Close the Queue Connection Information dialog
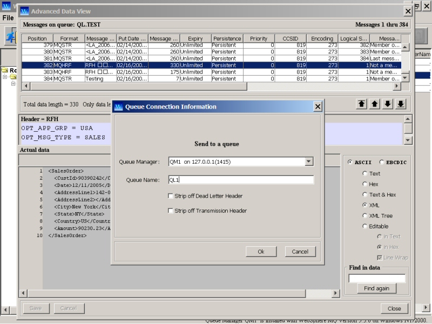 click(318, 106)
